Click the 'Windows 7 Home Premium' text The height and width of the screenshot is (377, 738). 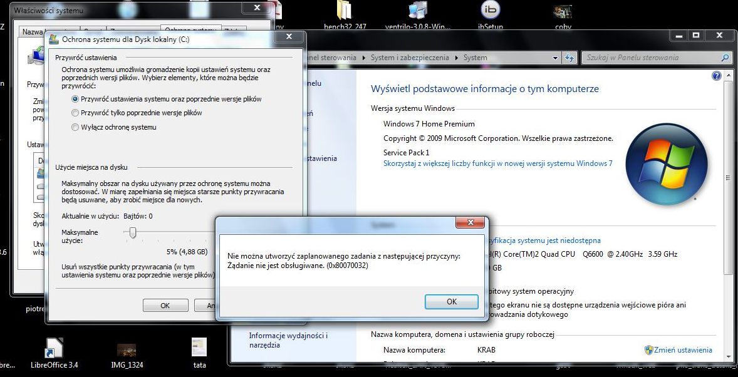point(429,124)
